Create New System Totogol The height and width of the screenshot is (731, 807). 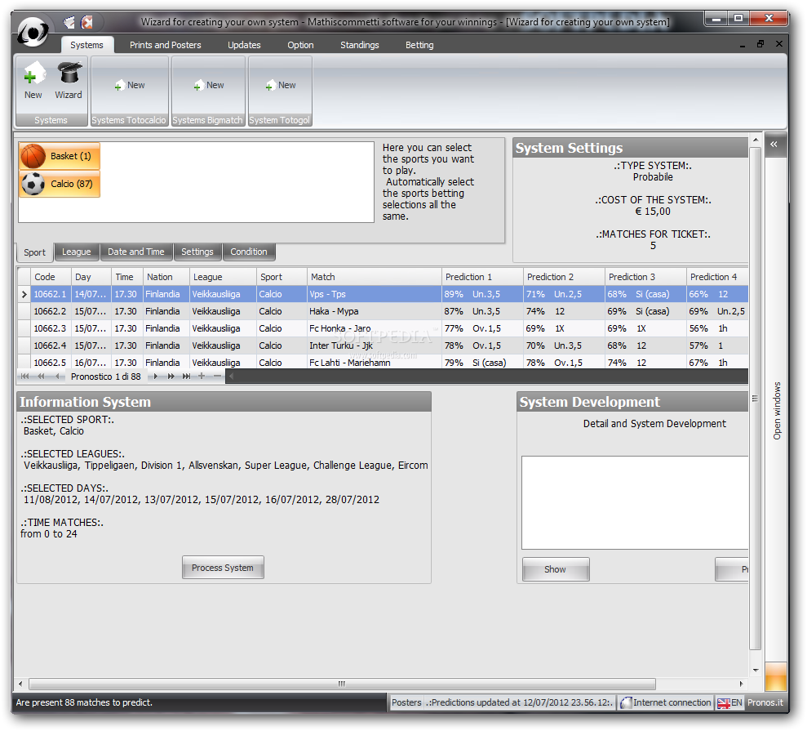click(281, 85)
